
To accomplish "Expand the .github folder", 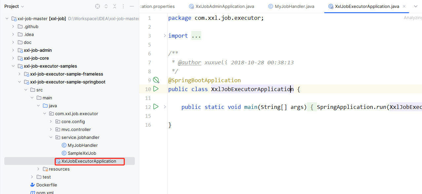I will pyautogui.click(x=13, y=26).
